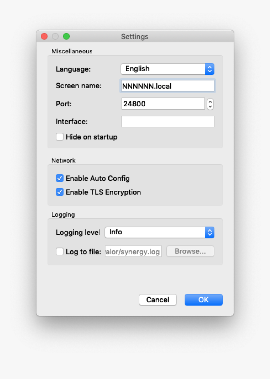Click the Settings window title bar
This screenshot has height=379, width=270.
point(135,37)
